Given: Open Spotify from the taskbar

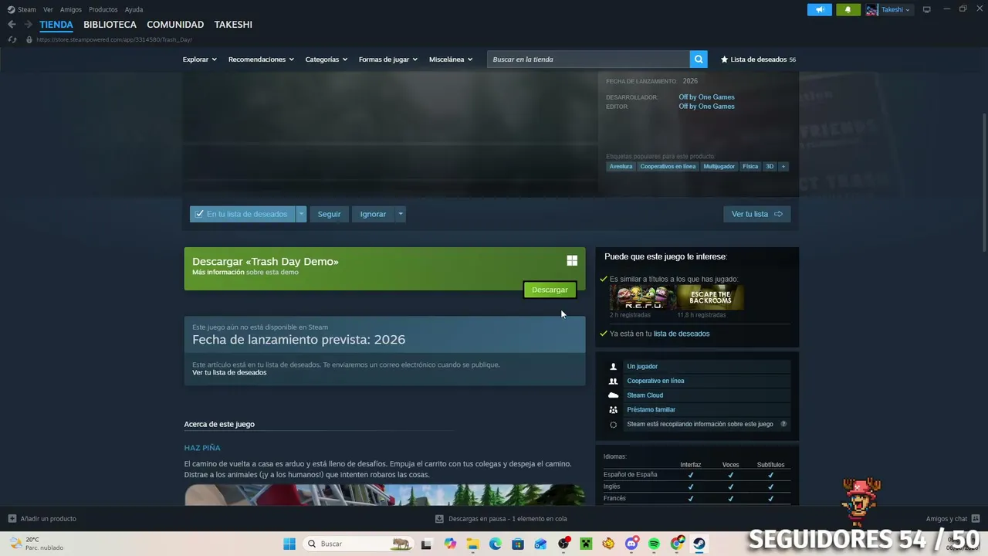Looking at the screenshot, I should click(x=655, y=544).
